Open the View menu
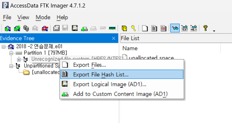The height and width of the screenshot is (123, 232). tap(23, 17)
